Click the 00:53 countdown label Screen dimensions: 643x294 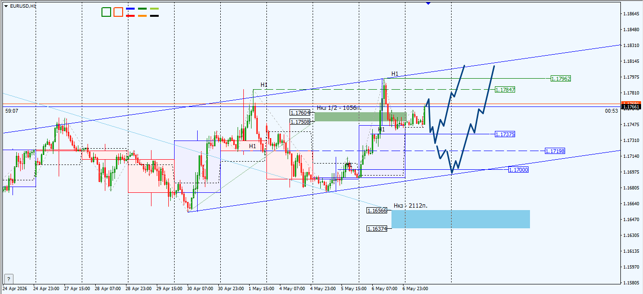[x=612, y=111]
